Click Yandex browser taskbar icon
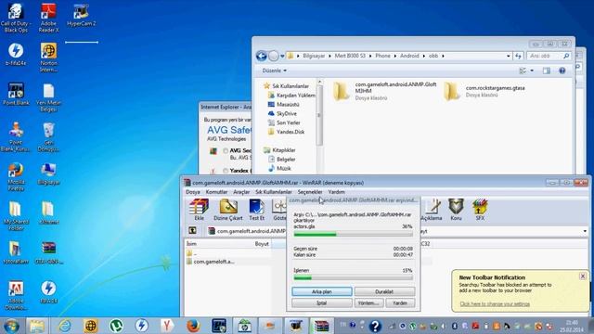 [167, 326]
